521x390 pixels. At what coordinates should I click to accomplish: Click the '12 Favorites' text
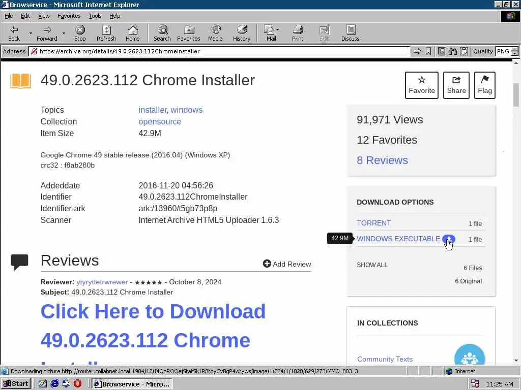[387, 140]
